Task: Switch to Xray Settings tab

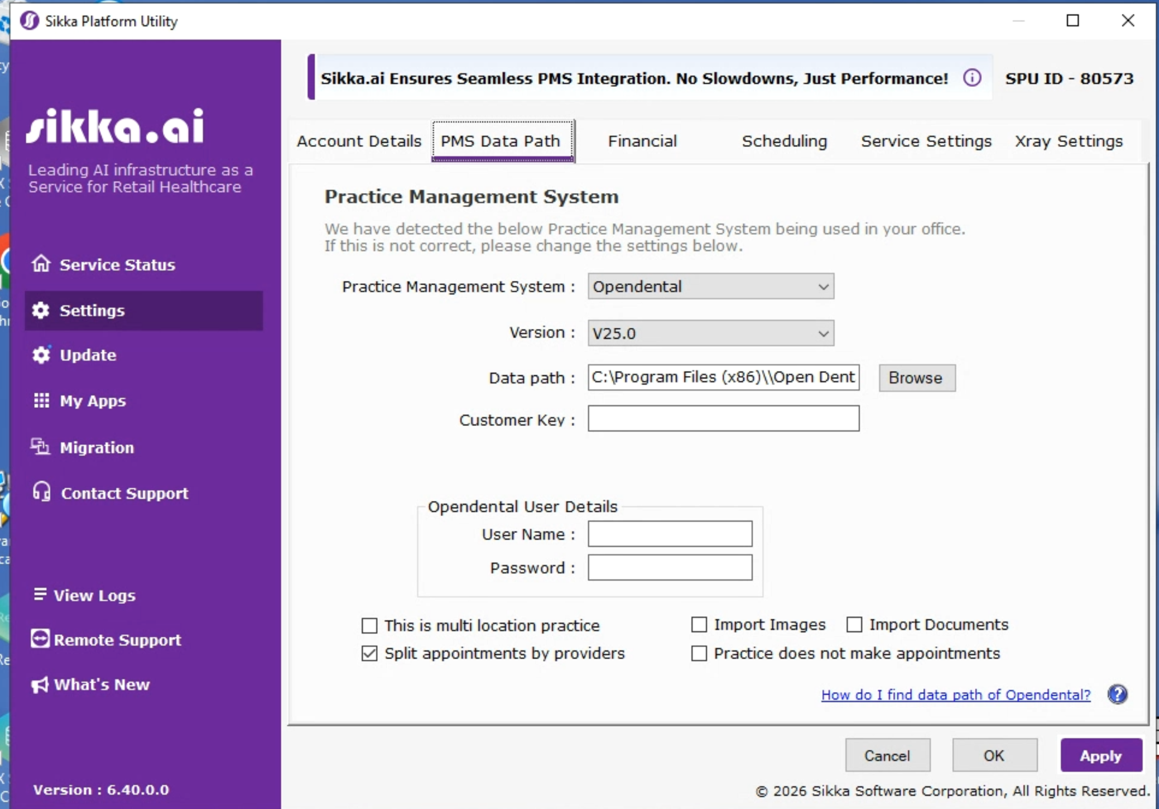Action: (1069, 141)
